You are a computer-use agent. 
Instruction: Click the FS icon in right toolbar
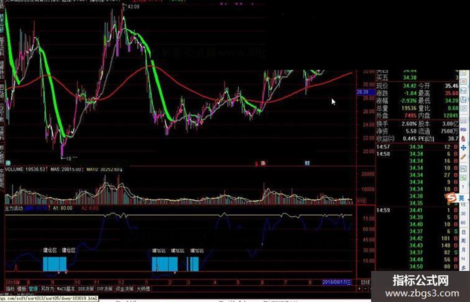pyautogui.click(x=464, y=168)
